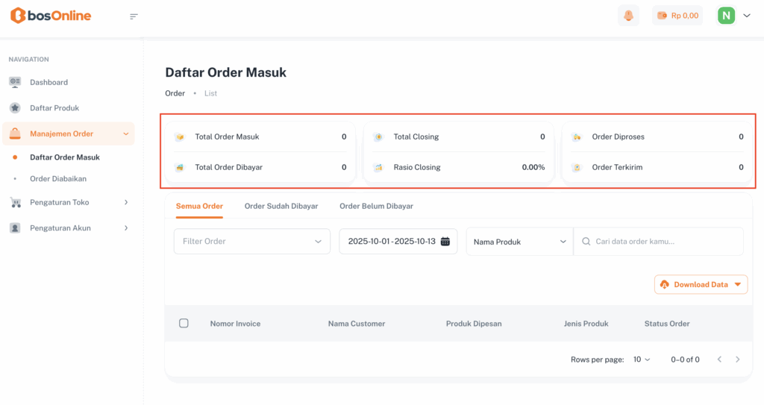Click the calendar icon in date field

[x=445, y=242]
